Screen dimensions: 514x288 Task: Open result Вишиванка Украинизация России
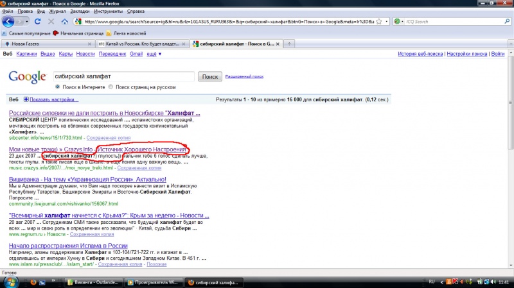(87, 180)
